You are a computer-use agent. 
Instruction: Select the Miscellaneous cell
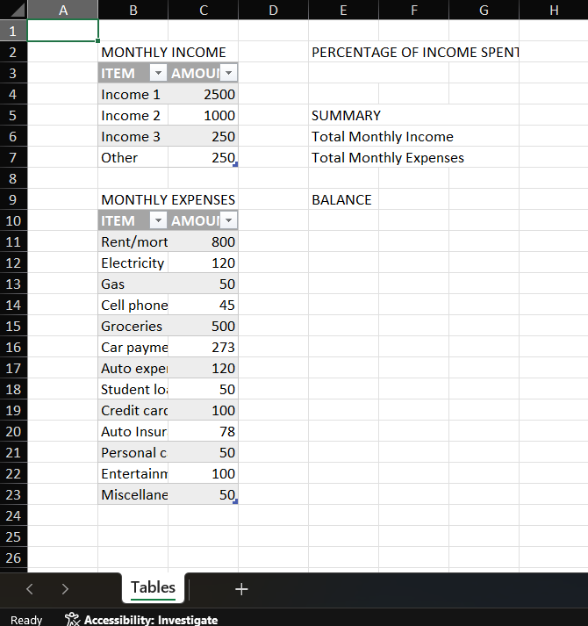[x=133, y=494]
